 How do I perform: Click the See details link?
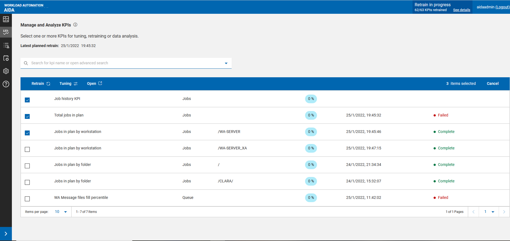pyautogui.click(x=461, y=10)
